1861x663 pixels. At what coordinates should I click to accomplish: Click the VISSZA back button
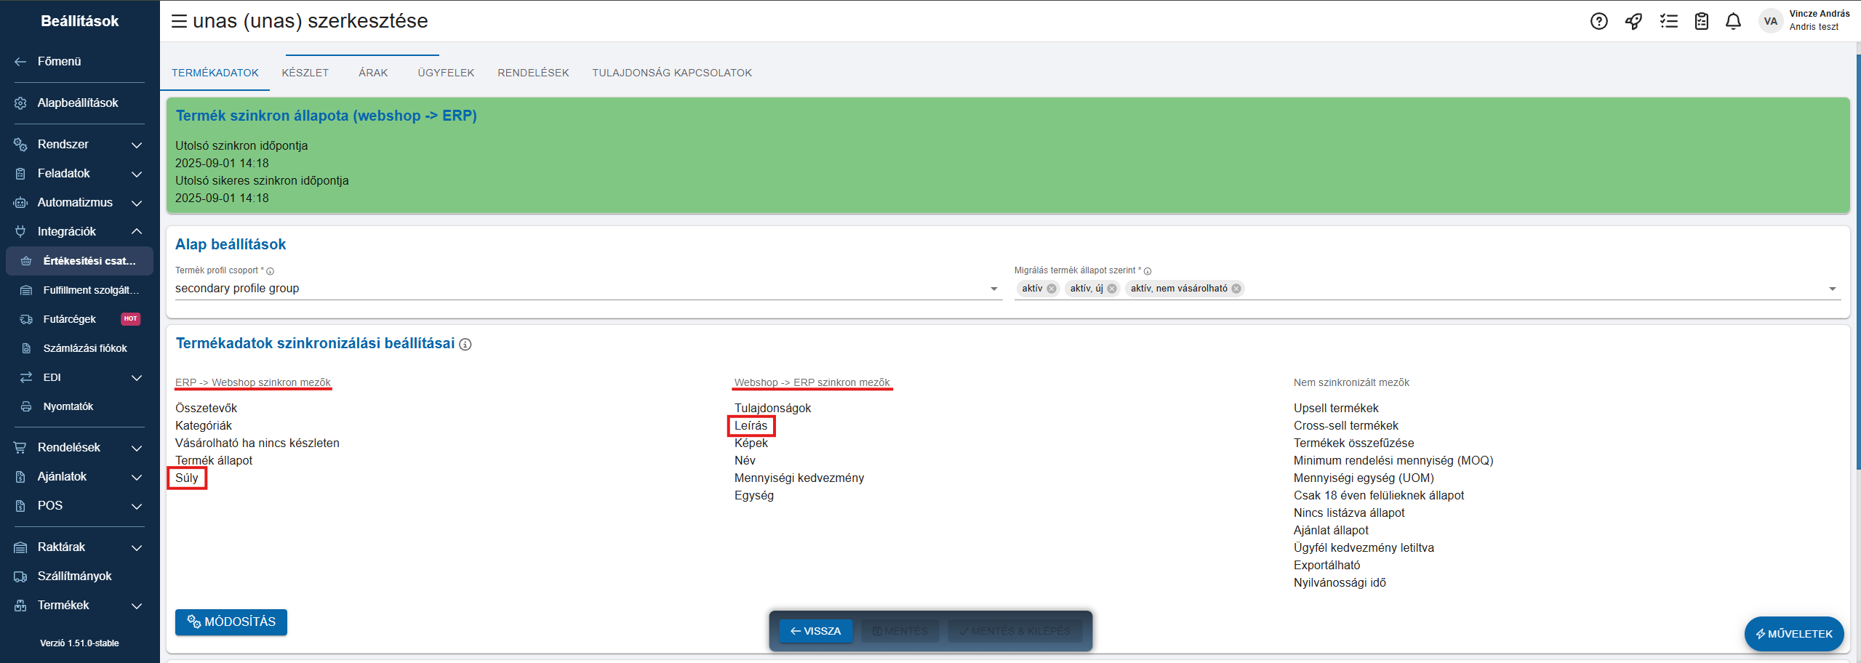tap(815, 631)
